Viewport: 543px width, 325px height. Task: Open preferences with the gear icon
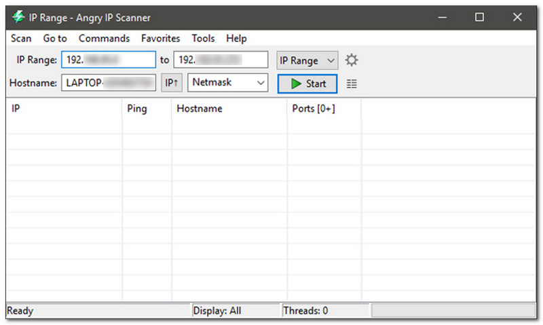tap(352, 60)
